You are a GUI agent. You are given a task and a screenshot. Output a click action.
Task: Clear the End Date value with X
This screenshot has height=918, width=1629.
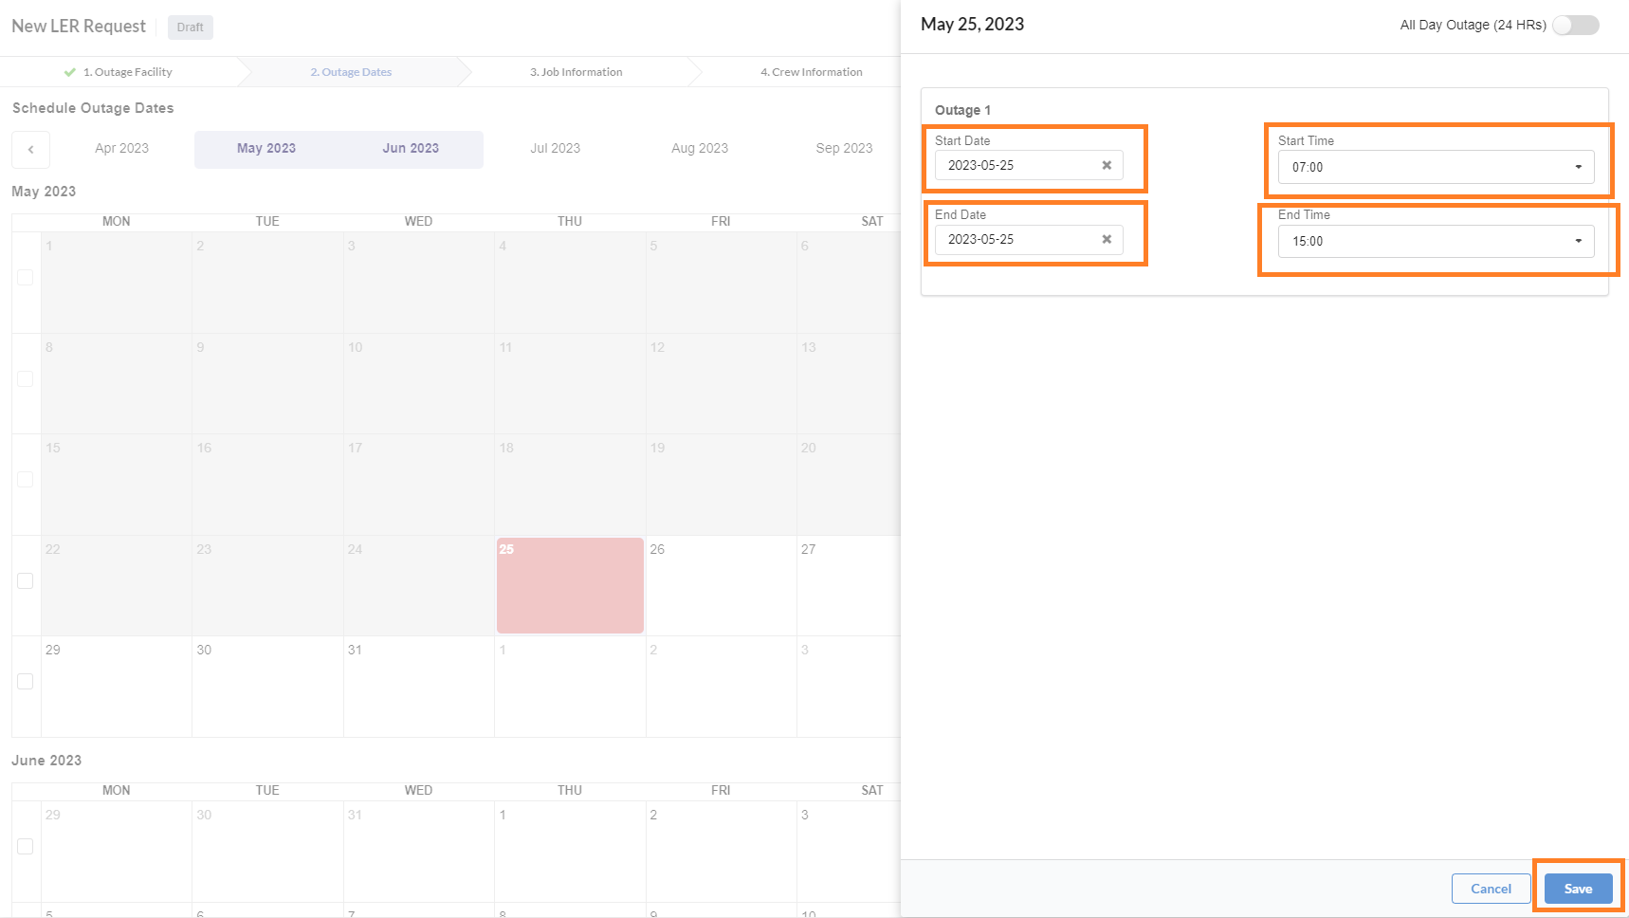[1106, 239]
